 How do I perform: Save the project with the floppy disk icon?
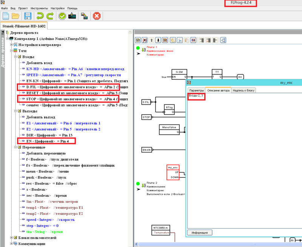pyautogui.click(x=28, y=16)
